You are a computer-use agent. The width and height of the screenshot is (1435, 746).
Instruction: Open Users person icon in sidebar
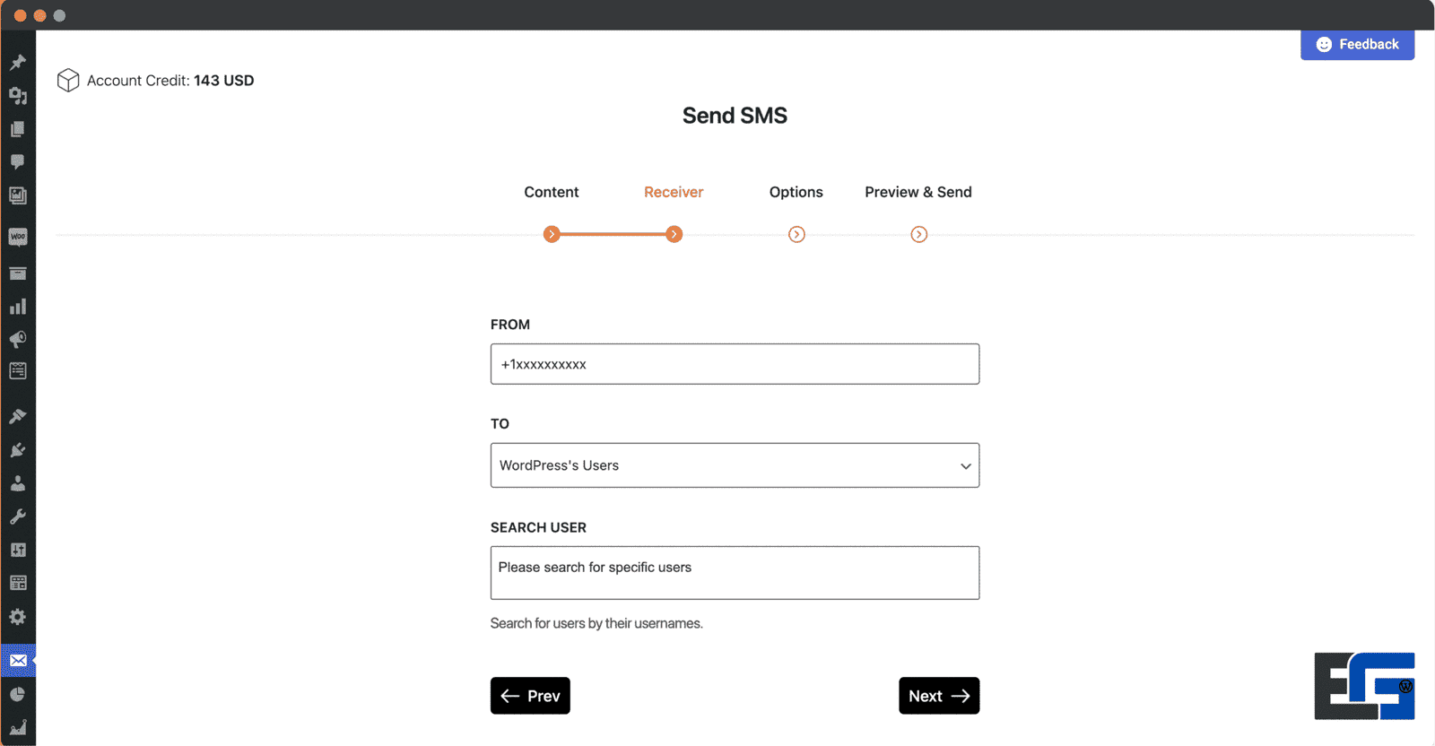pos(18,483)
